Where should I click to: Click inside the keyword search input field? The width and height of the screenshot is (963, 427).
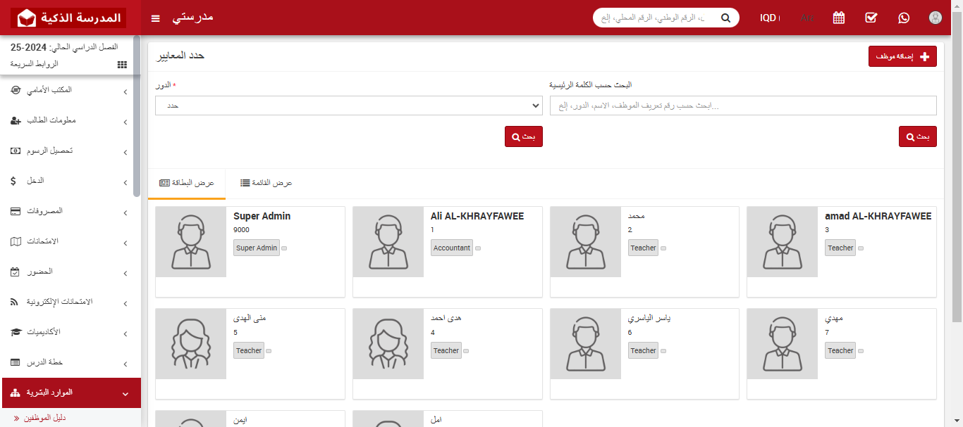tap(742, 105)
